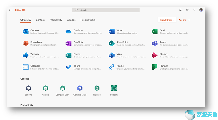Screen dimensions: 218x120
Task: Launch the OneDrive cloud icon
Action: click(69, 31)
